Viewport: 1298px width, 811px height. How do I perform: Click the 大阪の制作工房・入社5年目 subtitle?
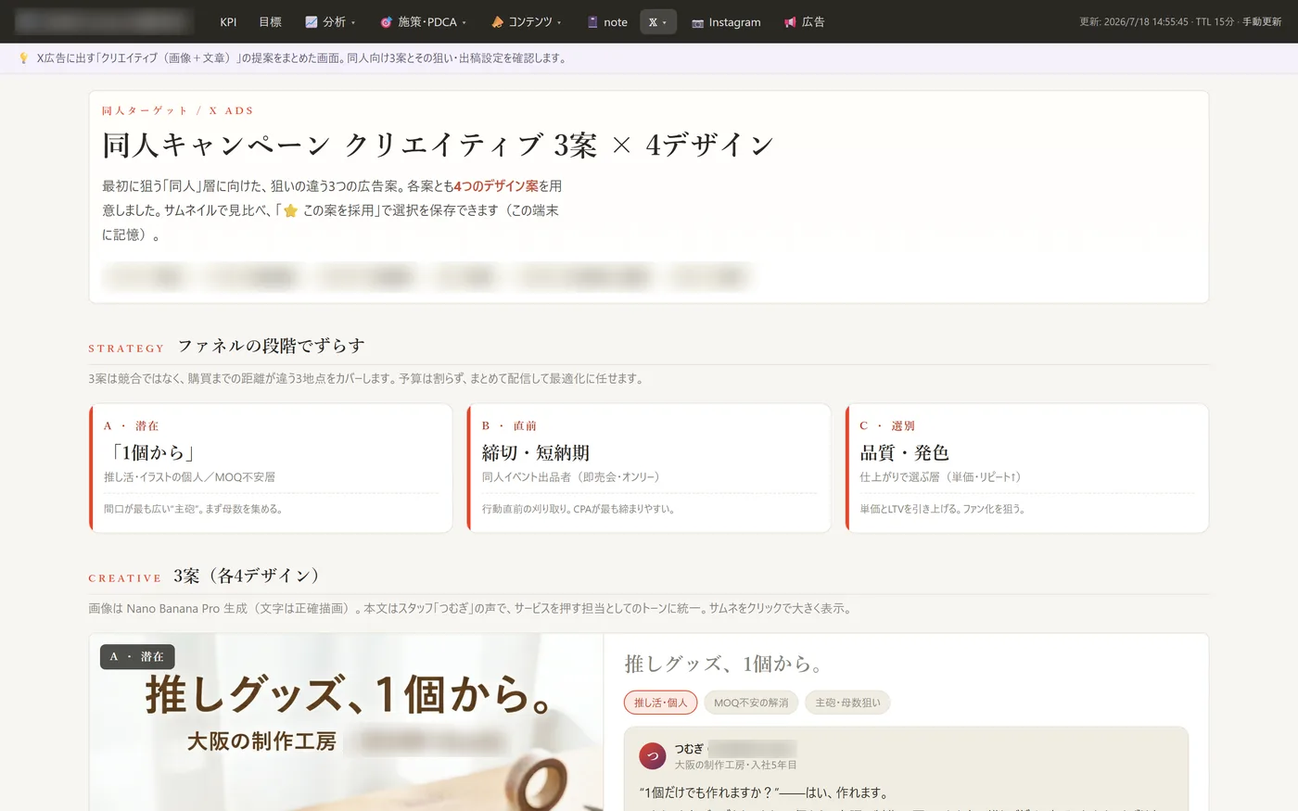735,765
